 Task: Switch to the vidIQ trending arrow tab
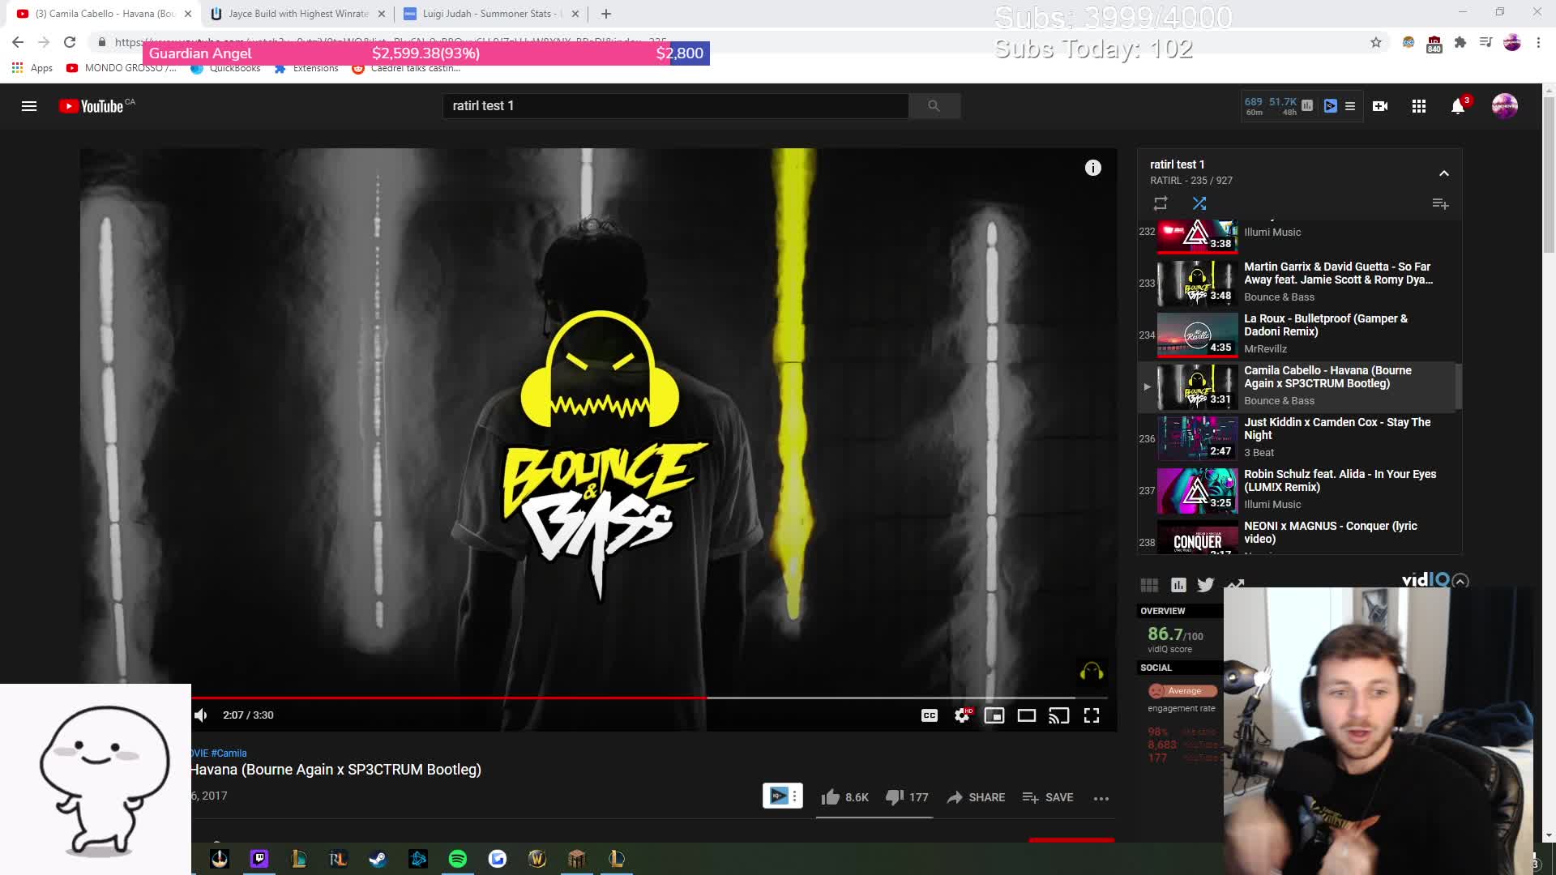[x=1235, y=584]
